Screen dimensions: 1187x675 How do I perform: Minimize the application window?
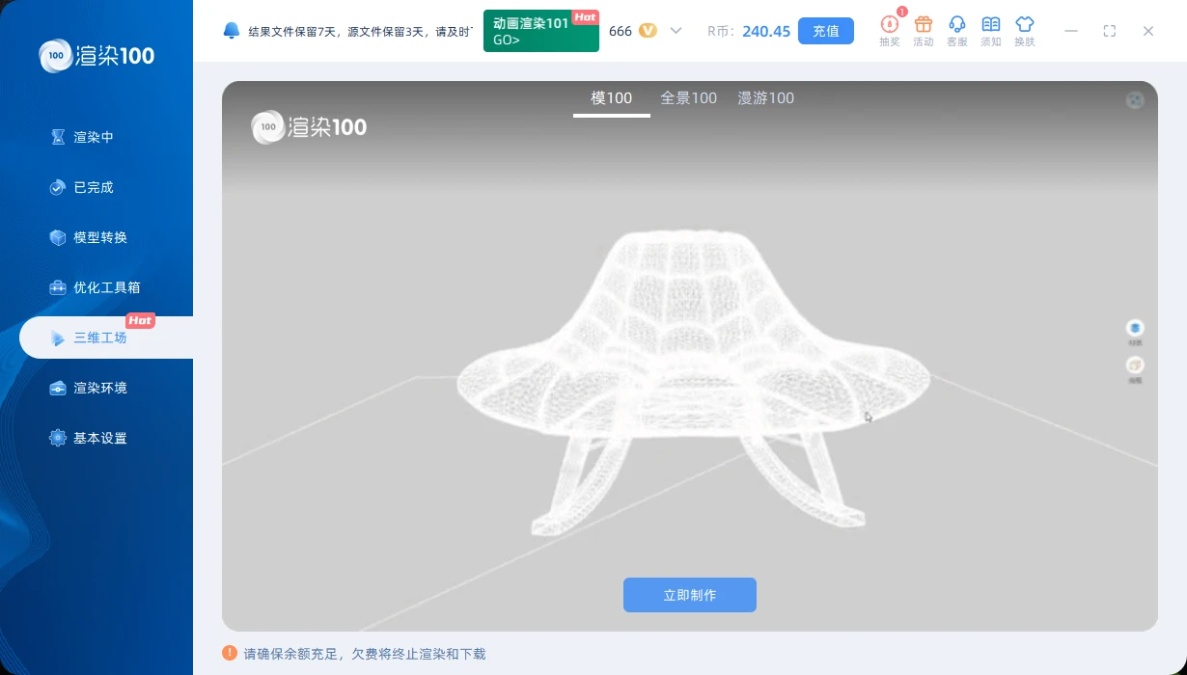click(1071, 31)
